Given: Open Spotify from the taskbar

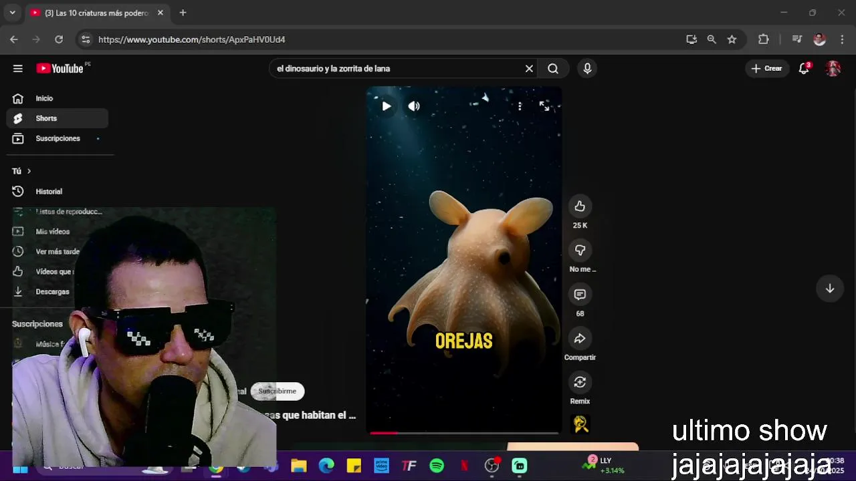Looking at the screenshot, I should pyautogui.click(x=437, y=466).
